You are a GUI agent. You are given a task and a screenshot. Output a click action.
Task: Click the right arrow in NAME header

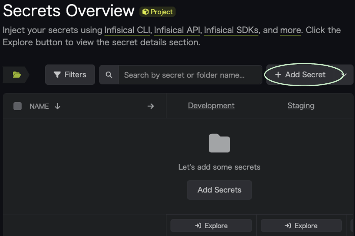[151, 106]
